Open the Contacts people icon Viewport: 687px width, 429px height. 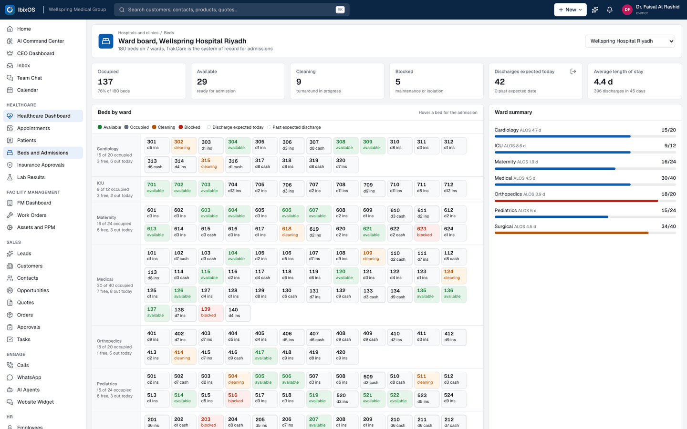pyautogui.click(x=10, y=278)
